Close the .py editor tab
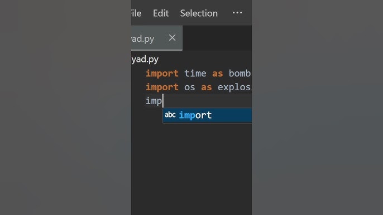Screen dimensions: 383x215 pyautogui.click(x=172, y=38)
